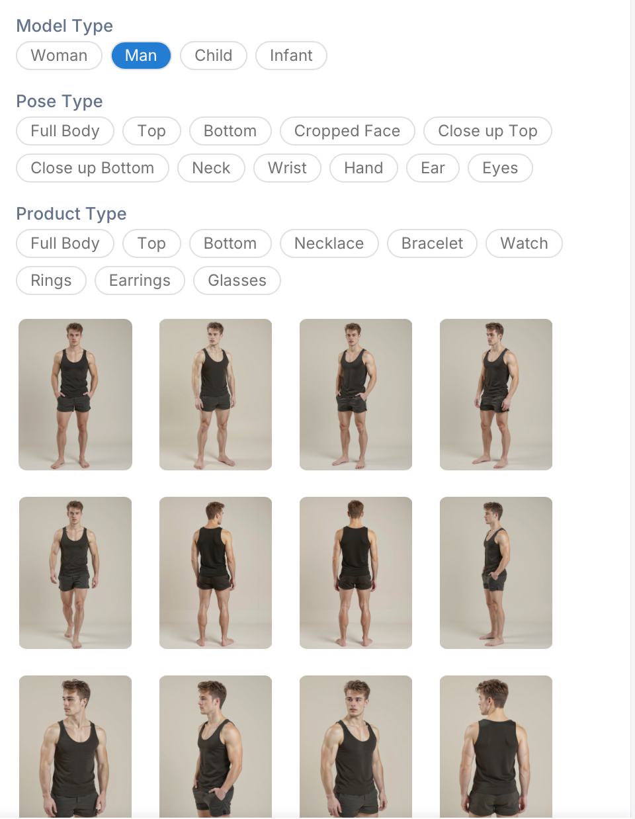The image size is (635, 819).
Task: Deselect the active Man filter
Action: coord(141,56)
